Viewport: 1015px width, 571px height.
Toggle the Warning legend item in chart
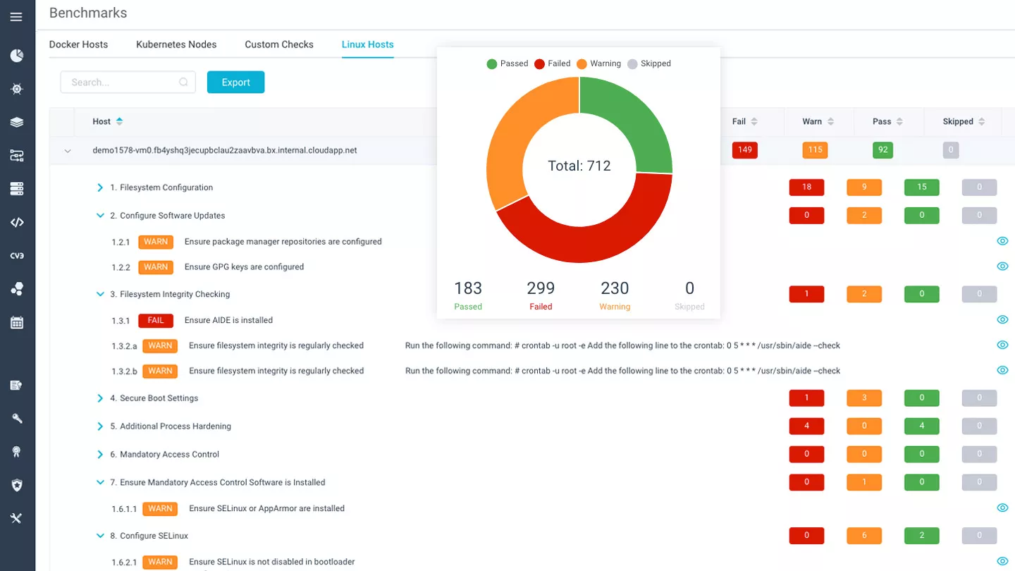coord(598,63)
